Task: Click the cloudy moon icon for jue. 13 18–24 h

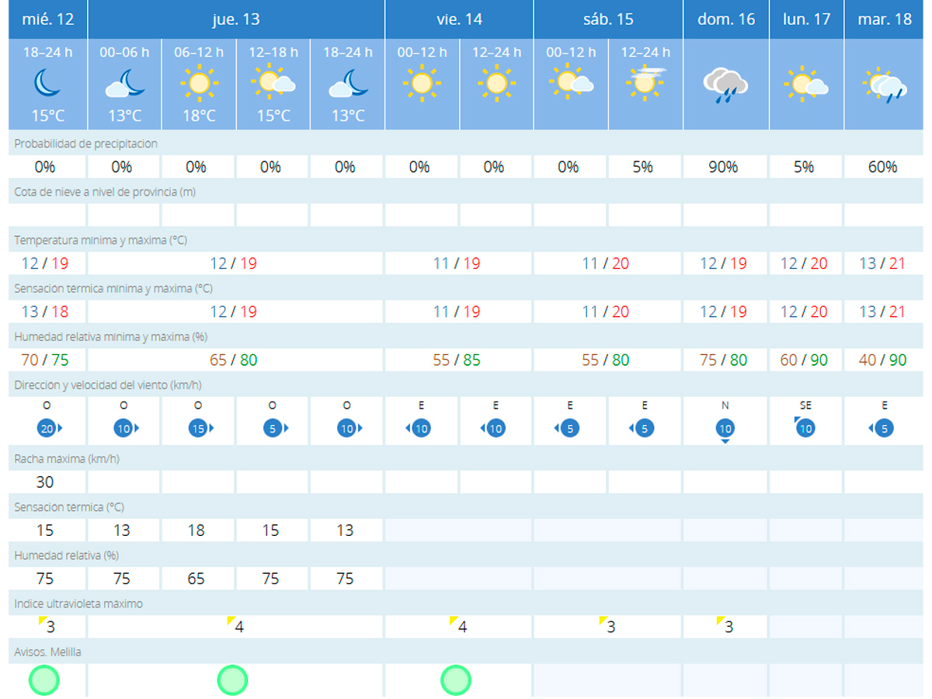Action: pos(348,83)
